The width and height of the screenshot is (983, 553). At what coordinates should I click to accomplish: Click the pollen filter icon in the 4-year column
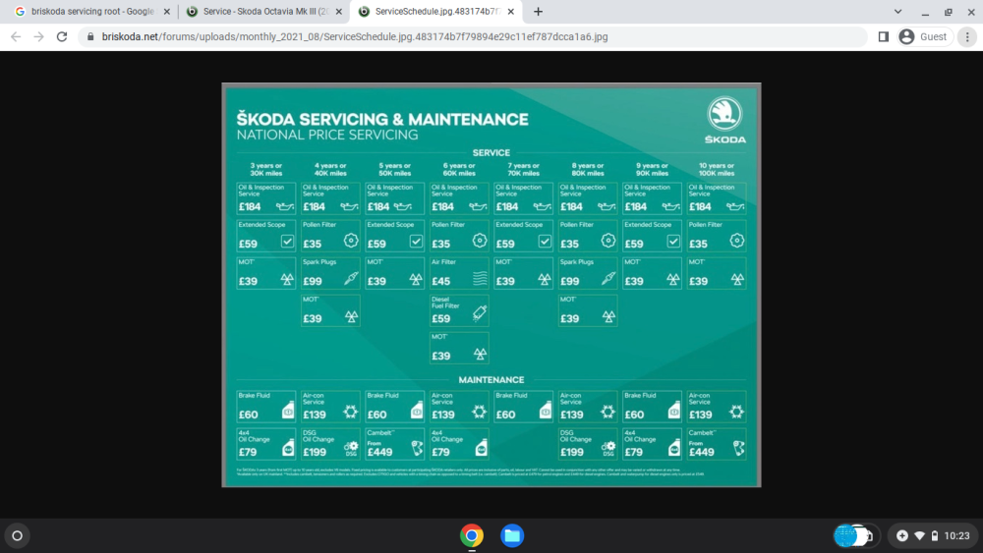(351, 241)
